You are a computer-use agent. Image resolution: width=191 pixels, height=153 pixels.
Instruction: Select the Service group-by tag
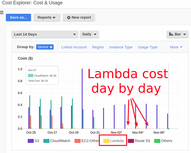point(45,47)
